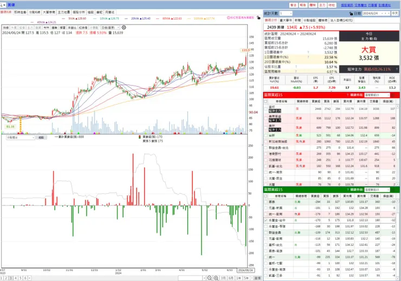The height and width of the screenshot is (281, 401).
Task: Switch to the 即時走勢 tab
Action: (20, 12)
